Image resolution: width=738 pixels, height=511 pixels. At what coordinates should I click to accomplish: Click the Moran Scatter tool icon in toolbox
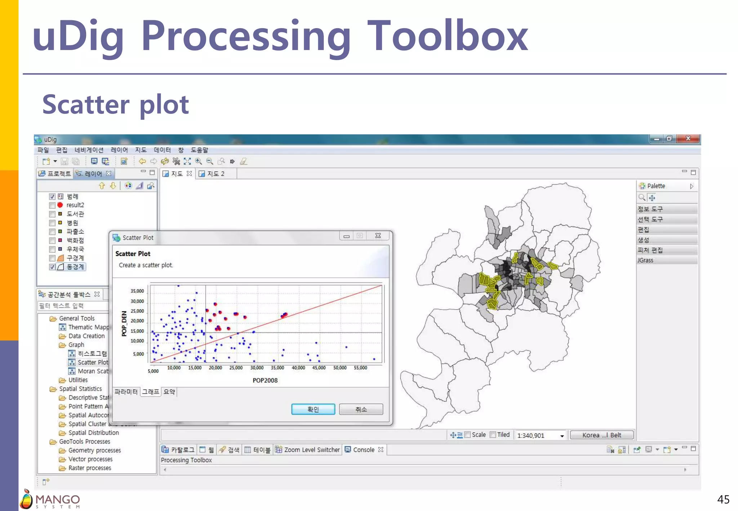(x=72, y=371)
